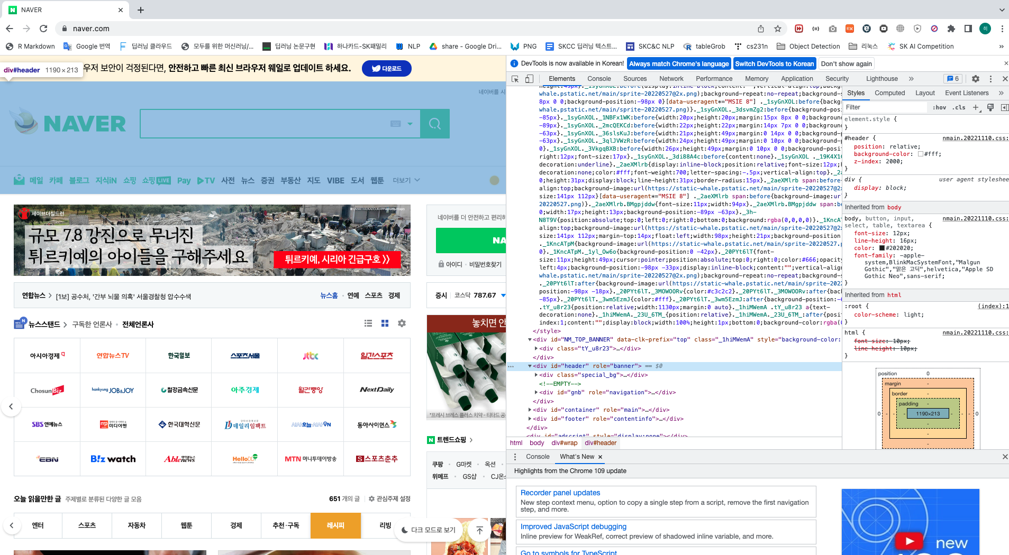Activate the DevTools inspect element picker
The image size is (1009, 555).
click(515, 79)
